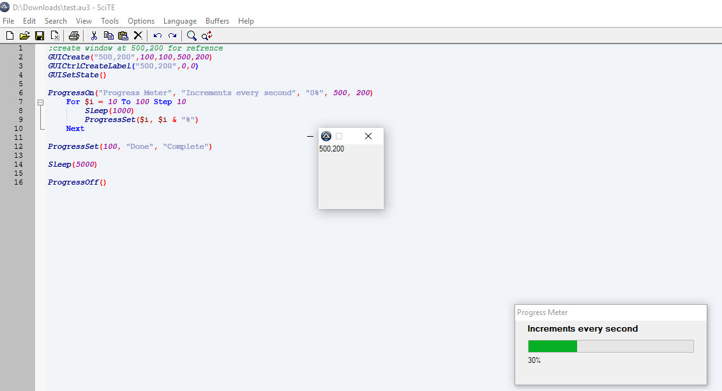This screenshot has height=391, width=722.
Task: Click line number 12 in margin
Action: click(19, 146)
